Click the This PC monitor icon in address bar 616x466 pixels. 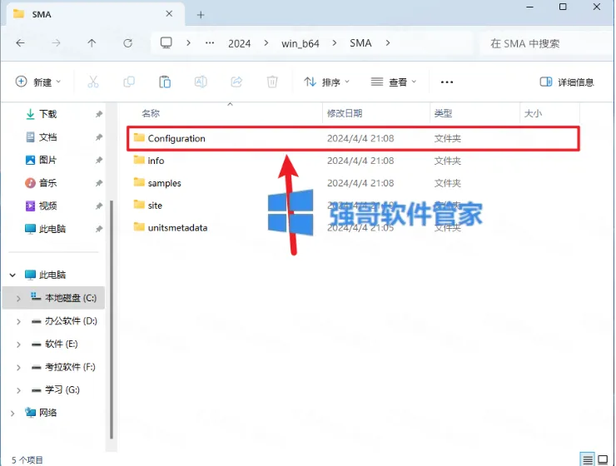[x=166, y=42]
